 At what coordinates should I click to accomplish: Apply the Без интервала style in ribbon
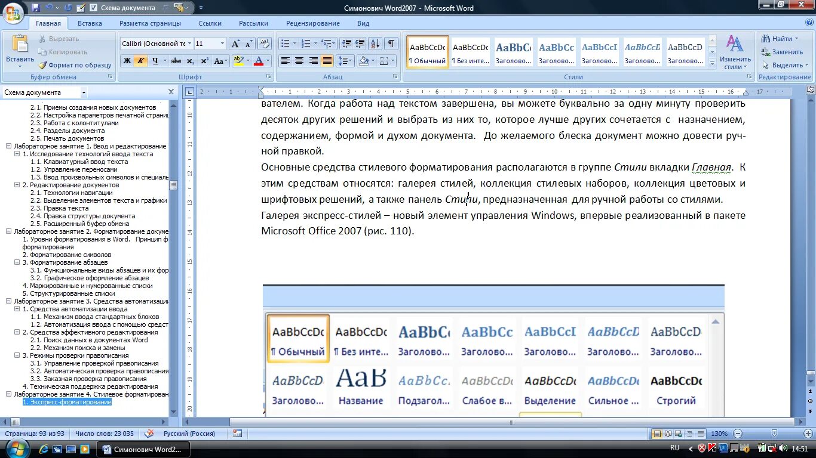[x=470, y=52]
